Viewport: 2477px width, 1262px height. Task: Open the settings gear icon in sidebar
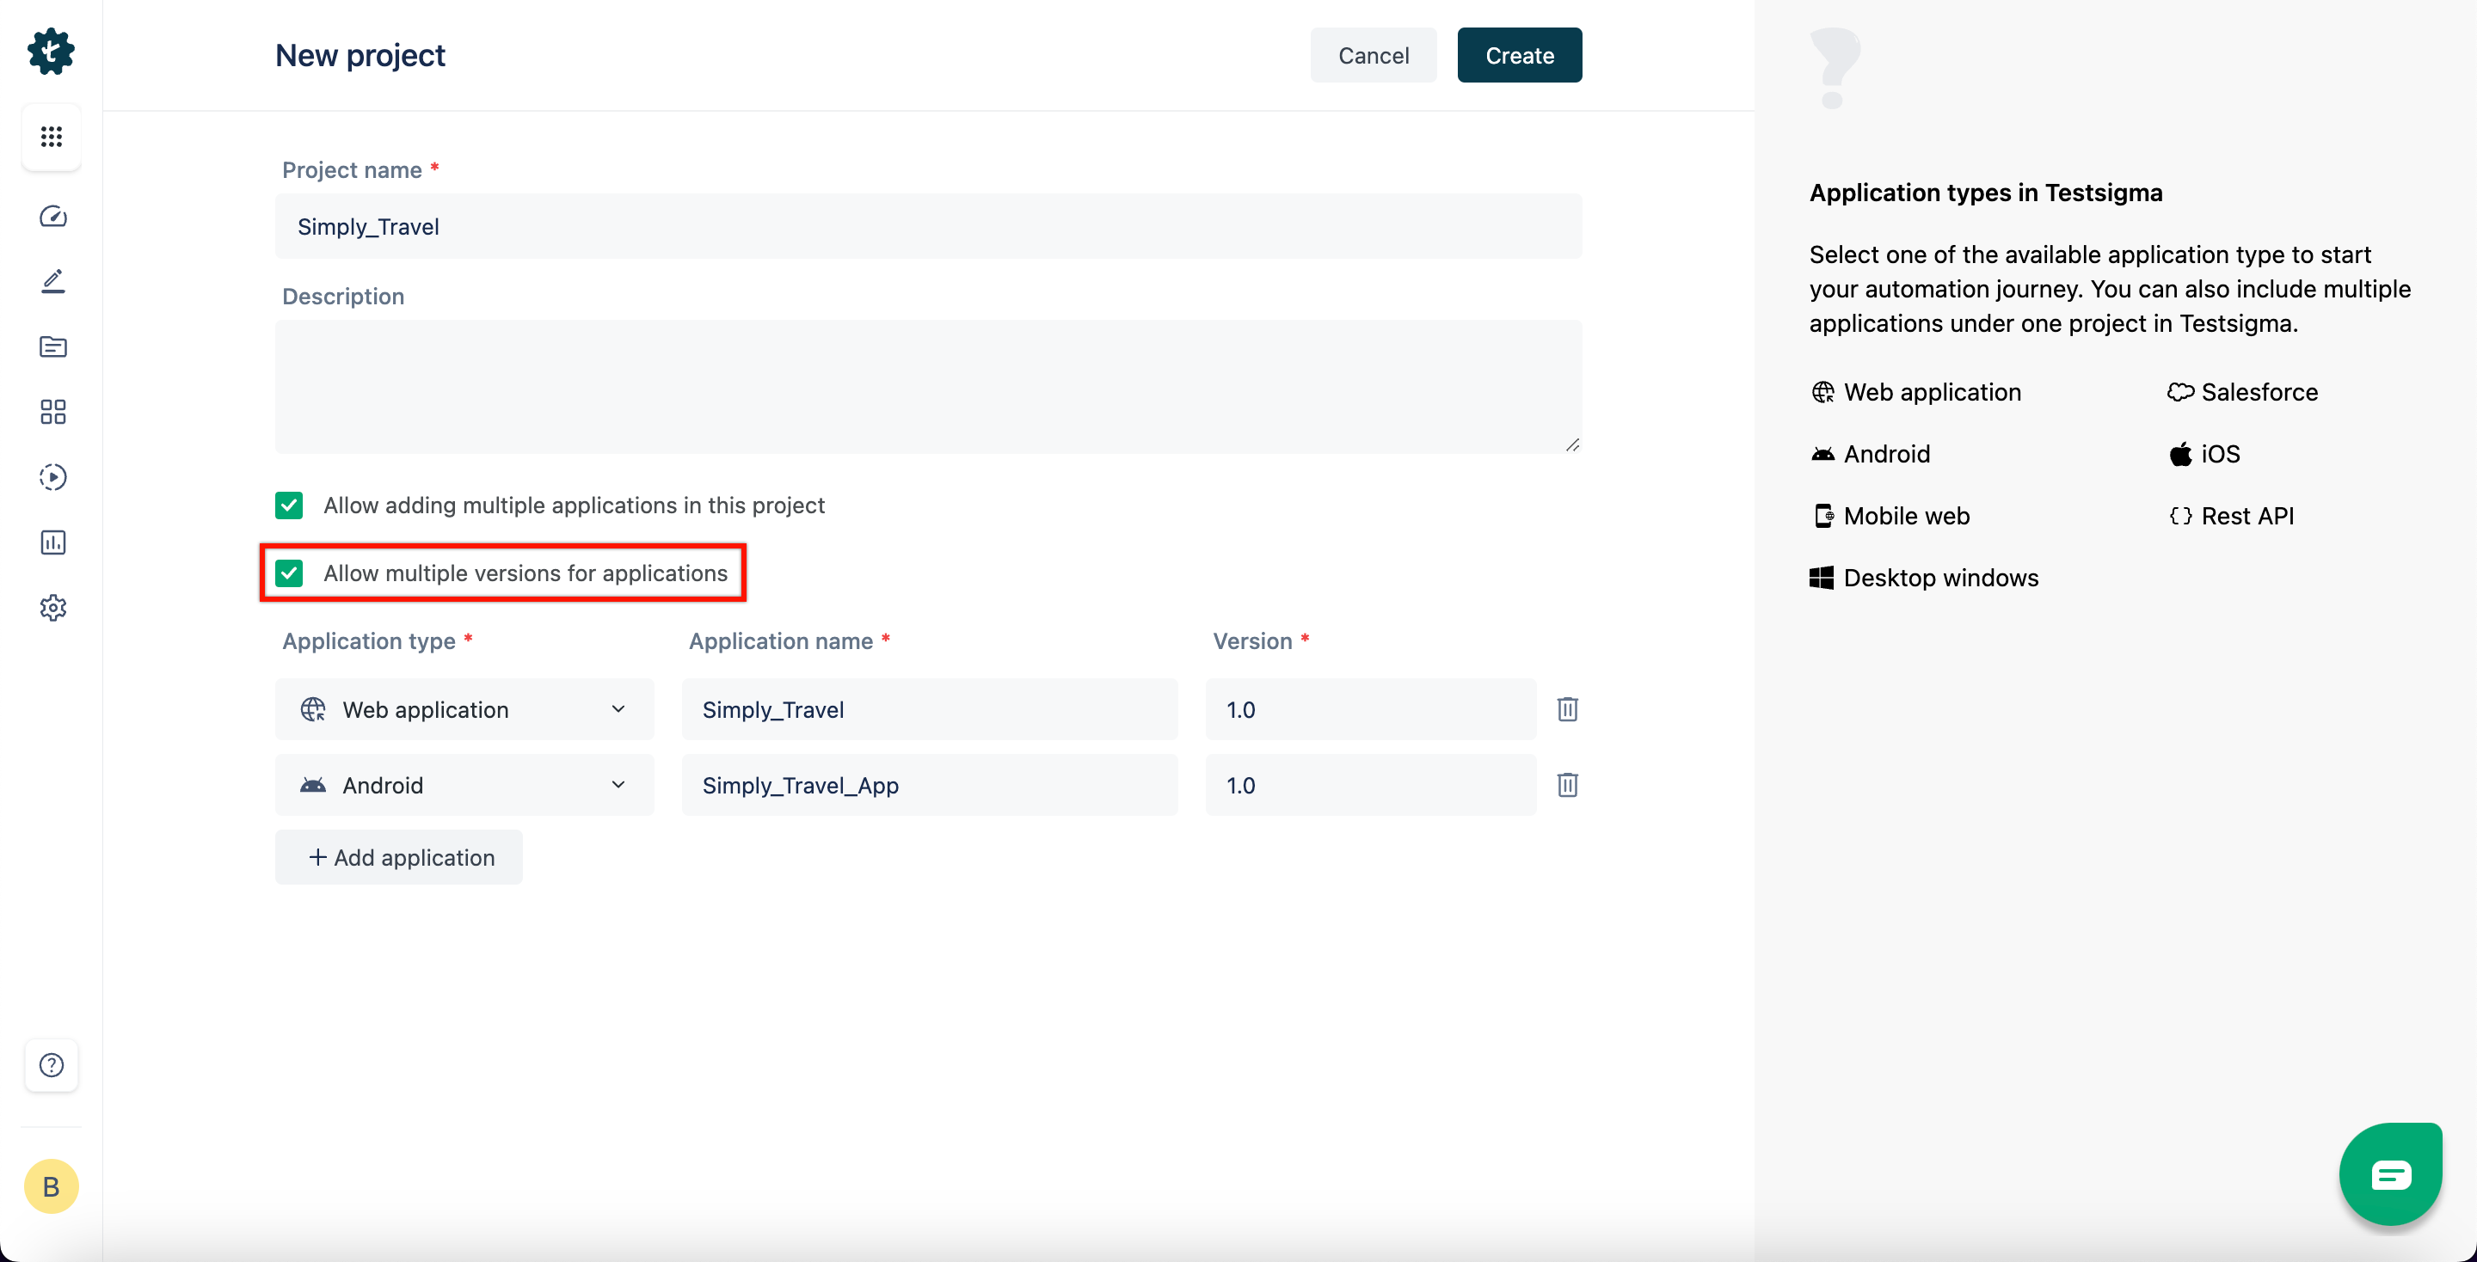click(52, 609)
